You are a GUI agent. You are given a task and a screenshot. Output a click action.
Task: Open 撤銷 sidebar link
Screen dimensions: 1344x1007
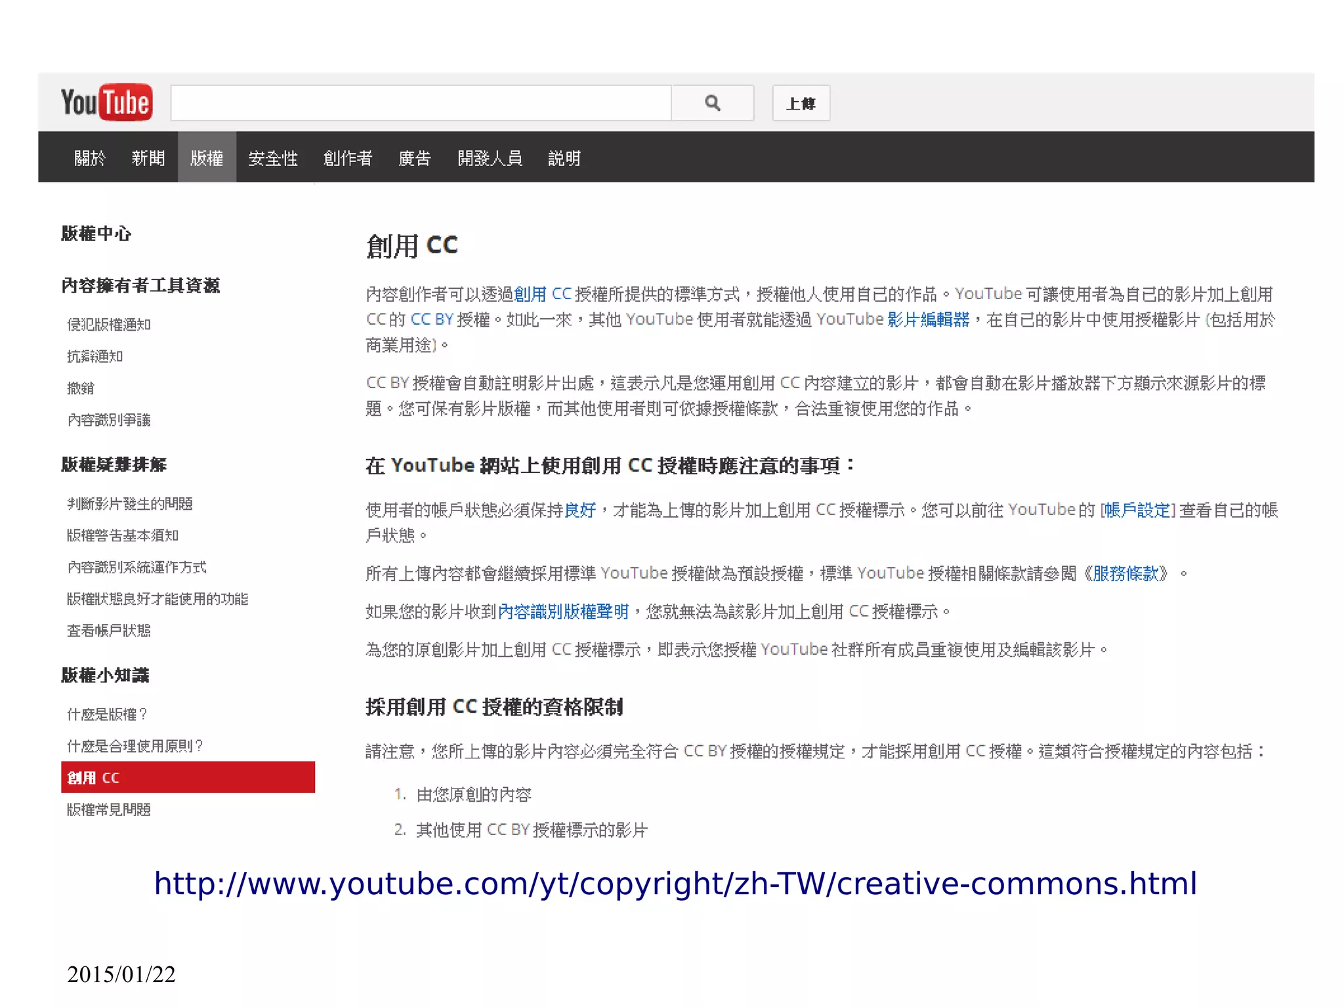81,388
